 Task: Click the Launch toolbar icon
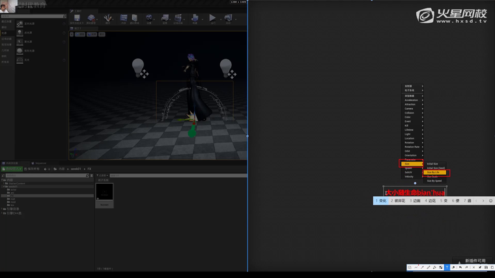click(x=228, y=19)
